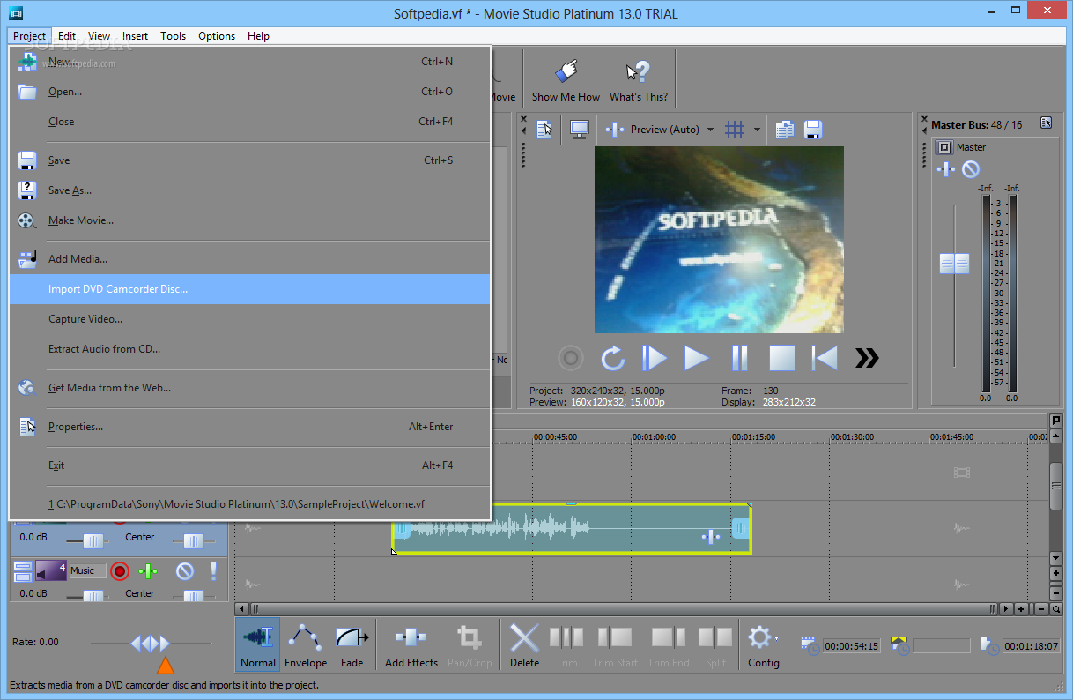Click the event FX icon on audio clip

pyautogui.click(x=710, y=536)
